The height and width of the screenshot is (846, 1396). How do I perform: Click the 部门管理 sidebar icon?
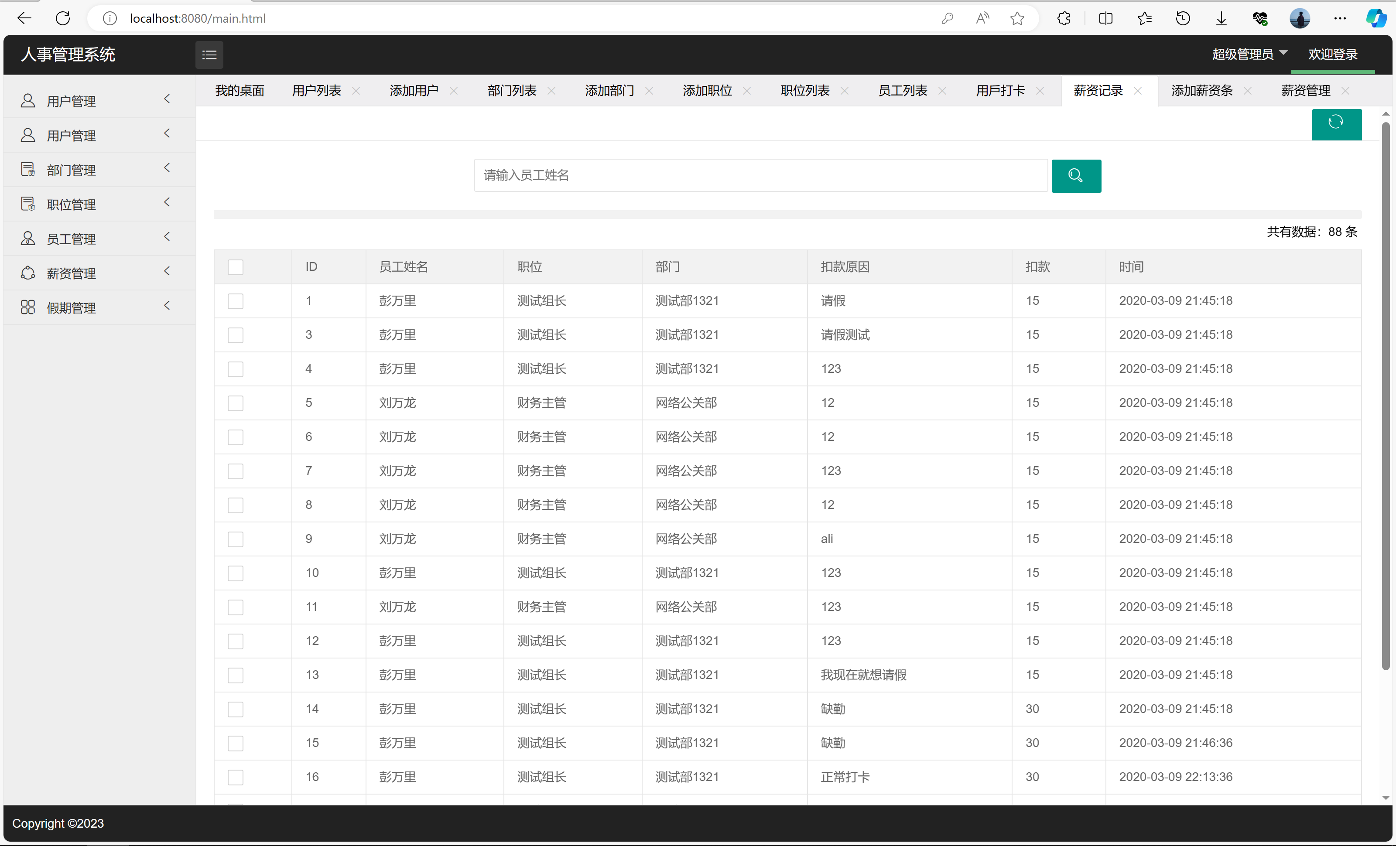pos(28,169)
